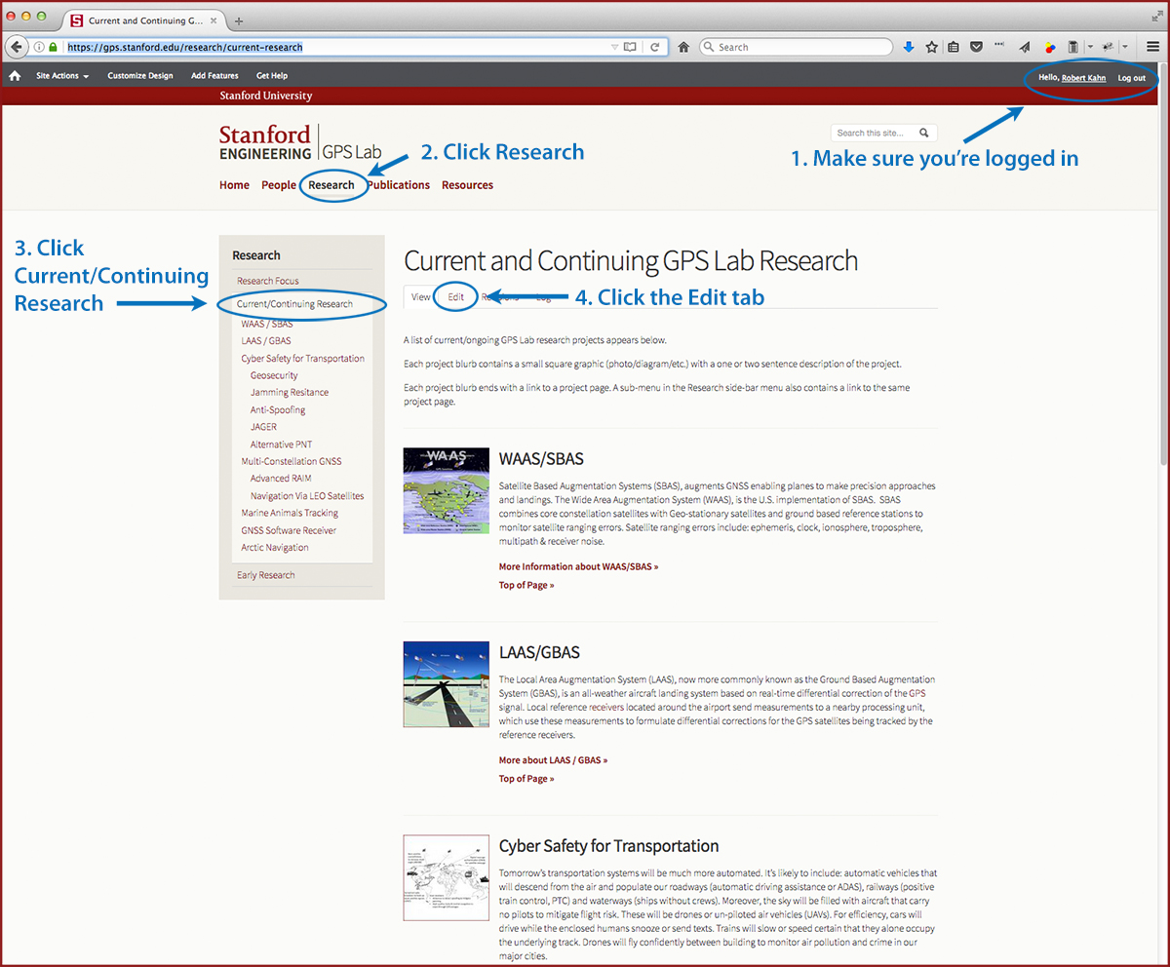Open the Firefox hamburger menu
This screenshot has height=967, width=1170.
pyautogui.click(x=1152, y=47)
